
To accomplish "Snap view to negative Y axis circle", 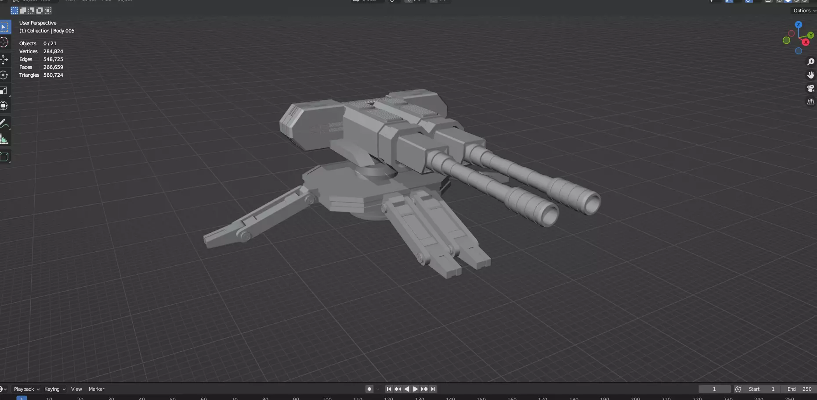I will coord(786,40).
